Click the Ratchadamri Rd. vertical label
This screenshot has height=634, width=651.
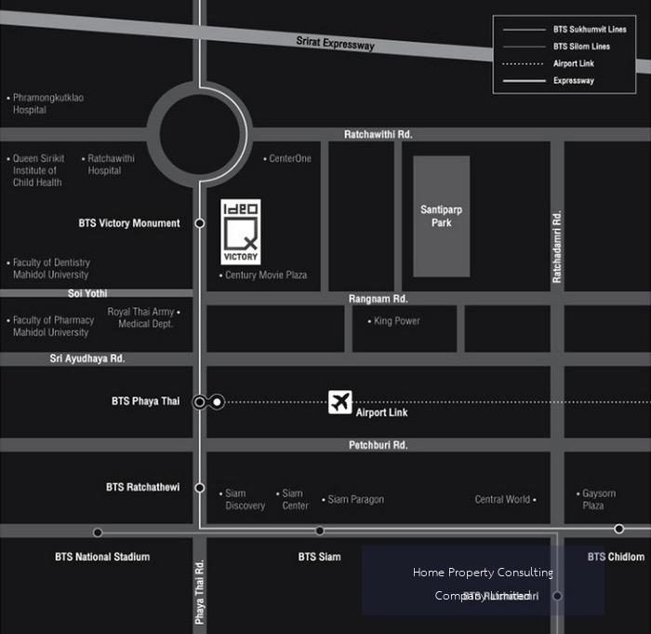tap(557, 247)
